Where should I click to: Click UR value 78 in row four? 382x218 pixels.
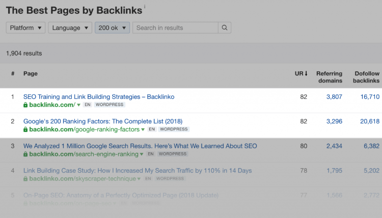click(304, 171)
